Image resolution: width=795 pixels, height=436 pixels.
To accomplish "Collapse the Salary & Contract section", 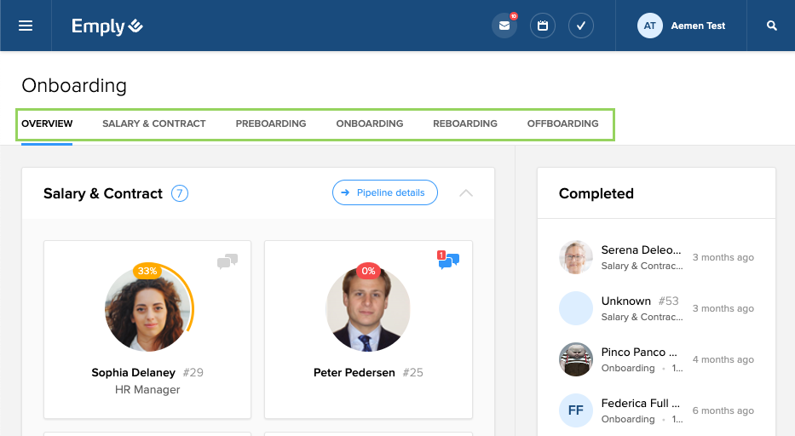I will point(466,193).
